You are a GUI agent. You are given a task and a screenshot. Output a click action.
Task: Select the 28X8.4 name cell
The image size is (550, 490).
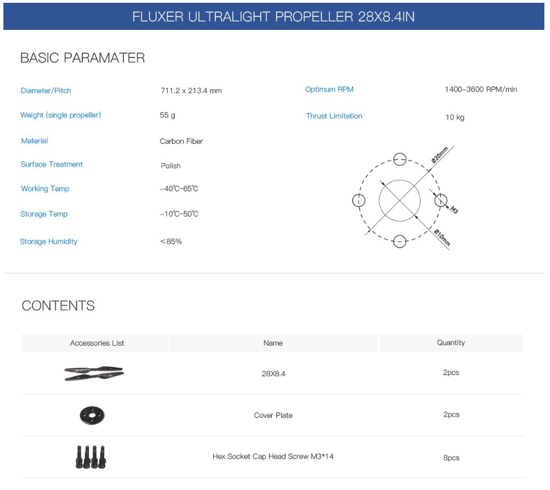click(274, 373)
